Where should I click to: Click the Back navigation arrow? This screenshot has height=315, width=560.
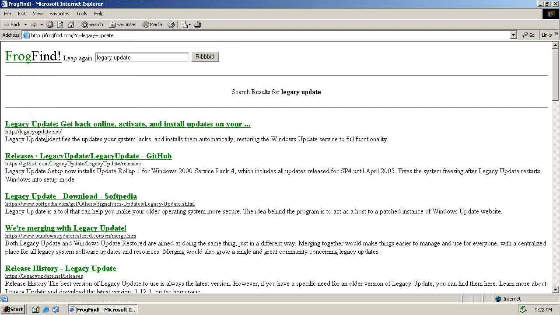[12, 24]
